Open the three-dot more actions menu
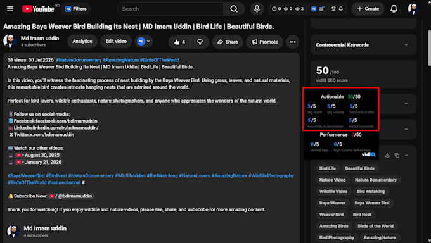The image size is (431, 243). tap(293, 42)
